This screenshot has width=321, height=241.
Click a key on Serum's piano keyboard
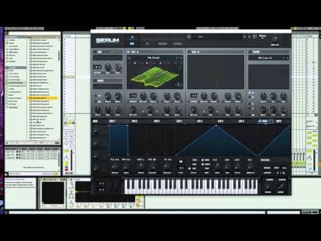pos(191,187)
